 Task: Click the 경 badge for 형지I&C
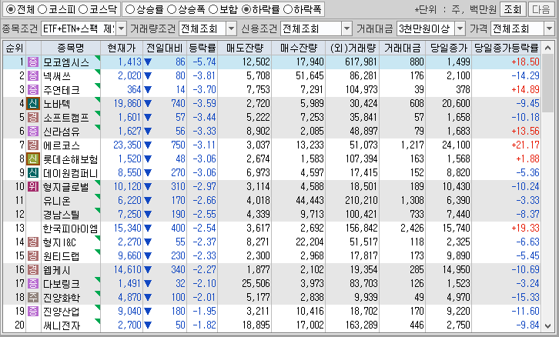pos(33,242)
